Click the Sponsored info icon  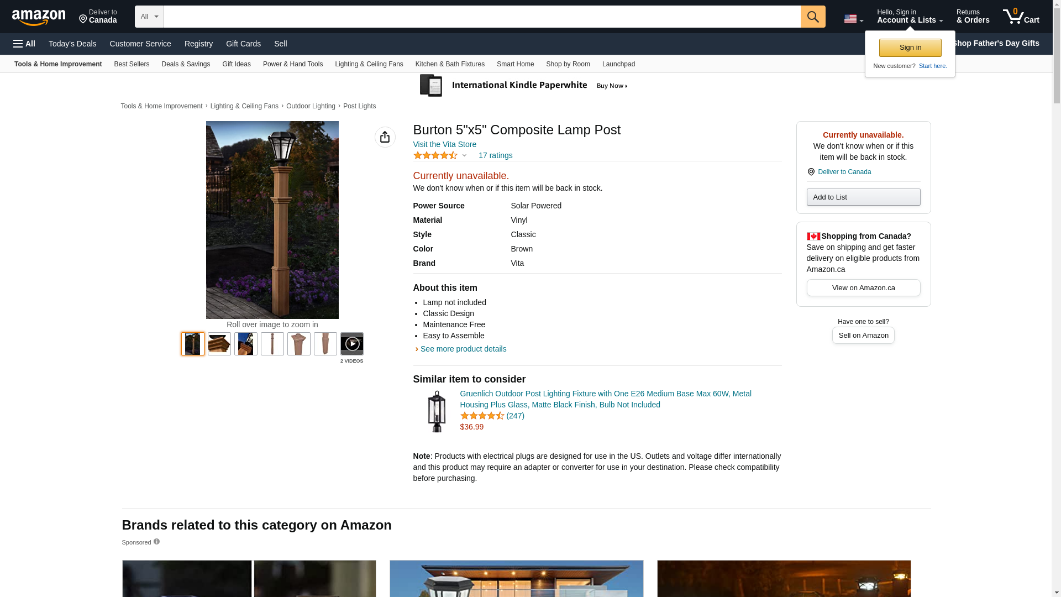156,542
